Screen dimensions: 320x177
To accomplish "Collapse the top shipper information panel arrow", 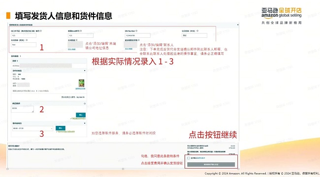I will click(238, 25).
